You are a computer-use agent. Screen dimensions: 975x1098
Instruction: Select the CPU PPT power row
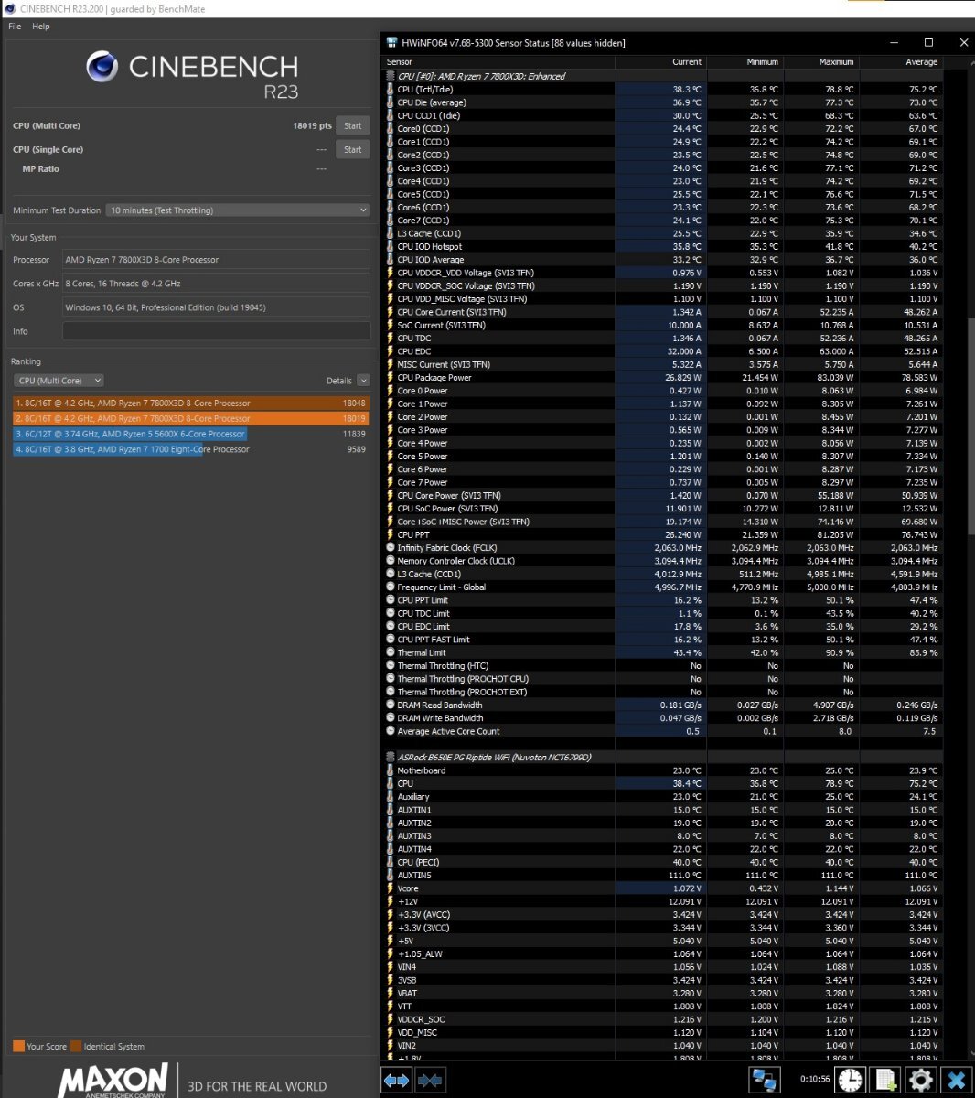coord(663,534)
